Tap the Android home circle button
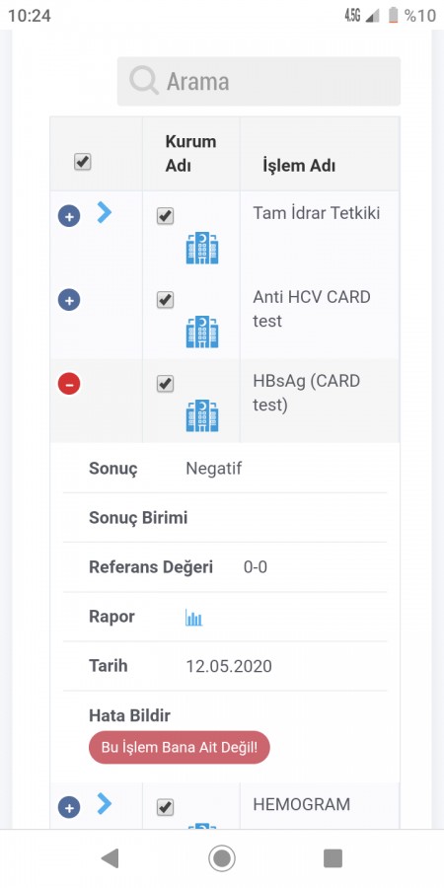Viewport: 444px width, 888px height. (222, 858)
